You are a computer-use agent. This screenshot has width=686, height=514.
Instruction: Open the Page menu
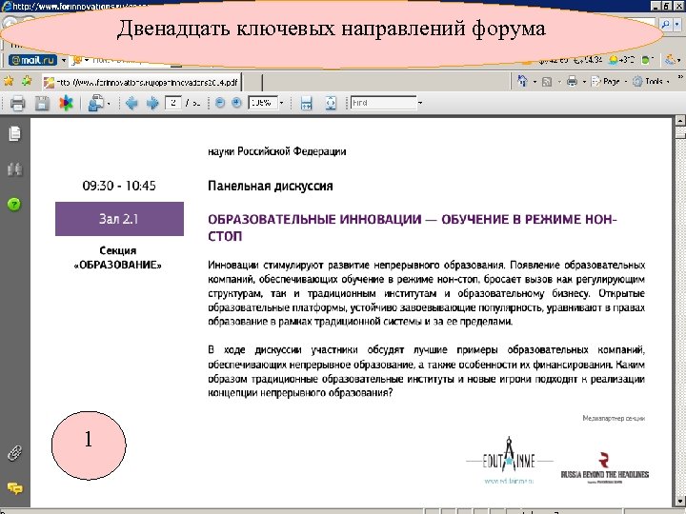click(609, 81)
